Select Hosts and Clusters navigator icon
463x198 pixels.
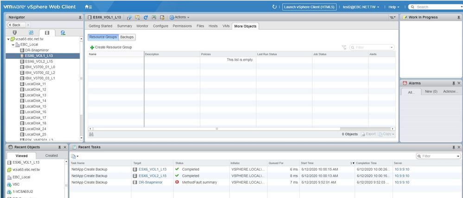click(x=15, y=33)
